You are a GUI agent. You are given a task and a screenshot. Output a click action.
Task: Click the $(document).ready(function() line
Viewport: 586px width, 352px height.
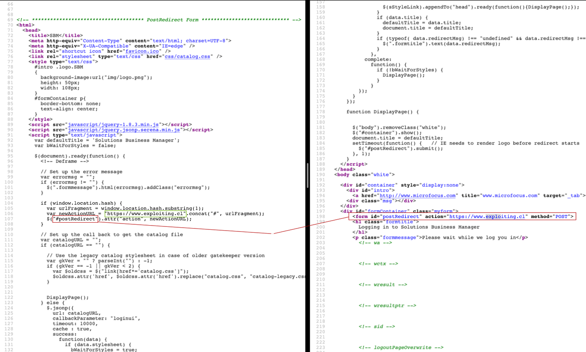(x=80, y=156)
